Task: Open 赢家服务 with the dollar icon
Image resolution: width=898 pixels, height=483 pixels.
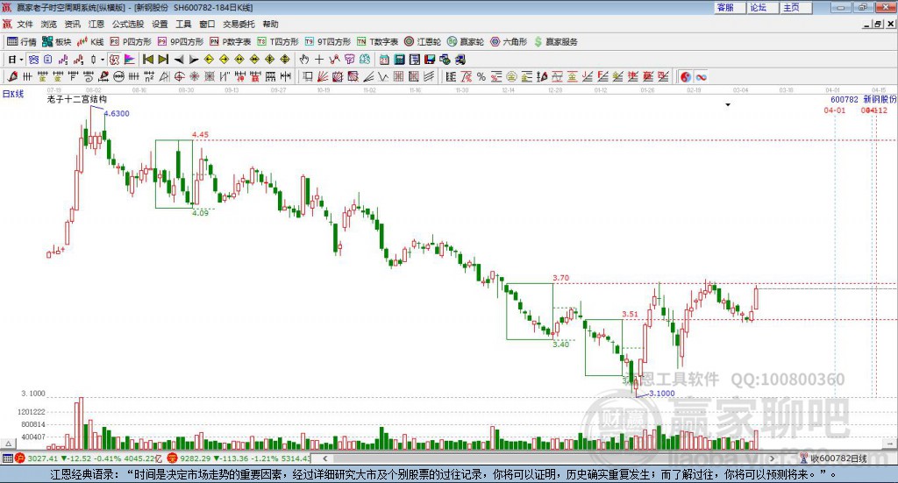Action: tap(555, 42)
